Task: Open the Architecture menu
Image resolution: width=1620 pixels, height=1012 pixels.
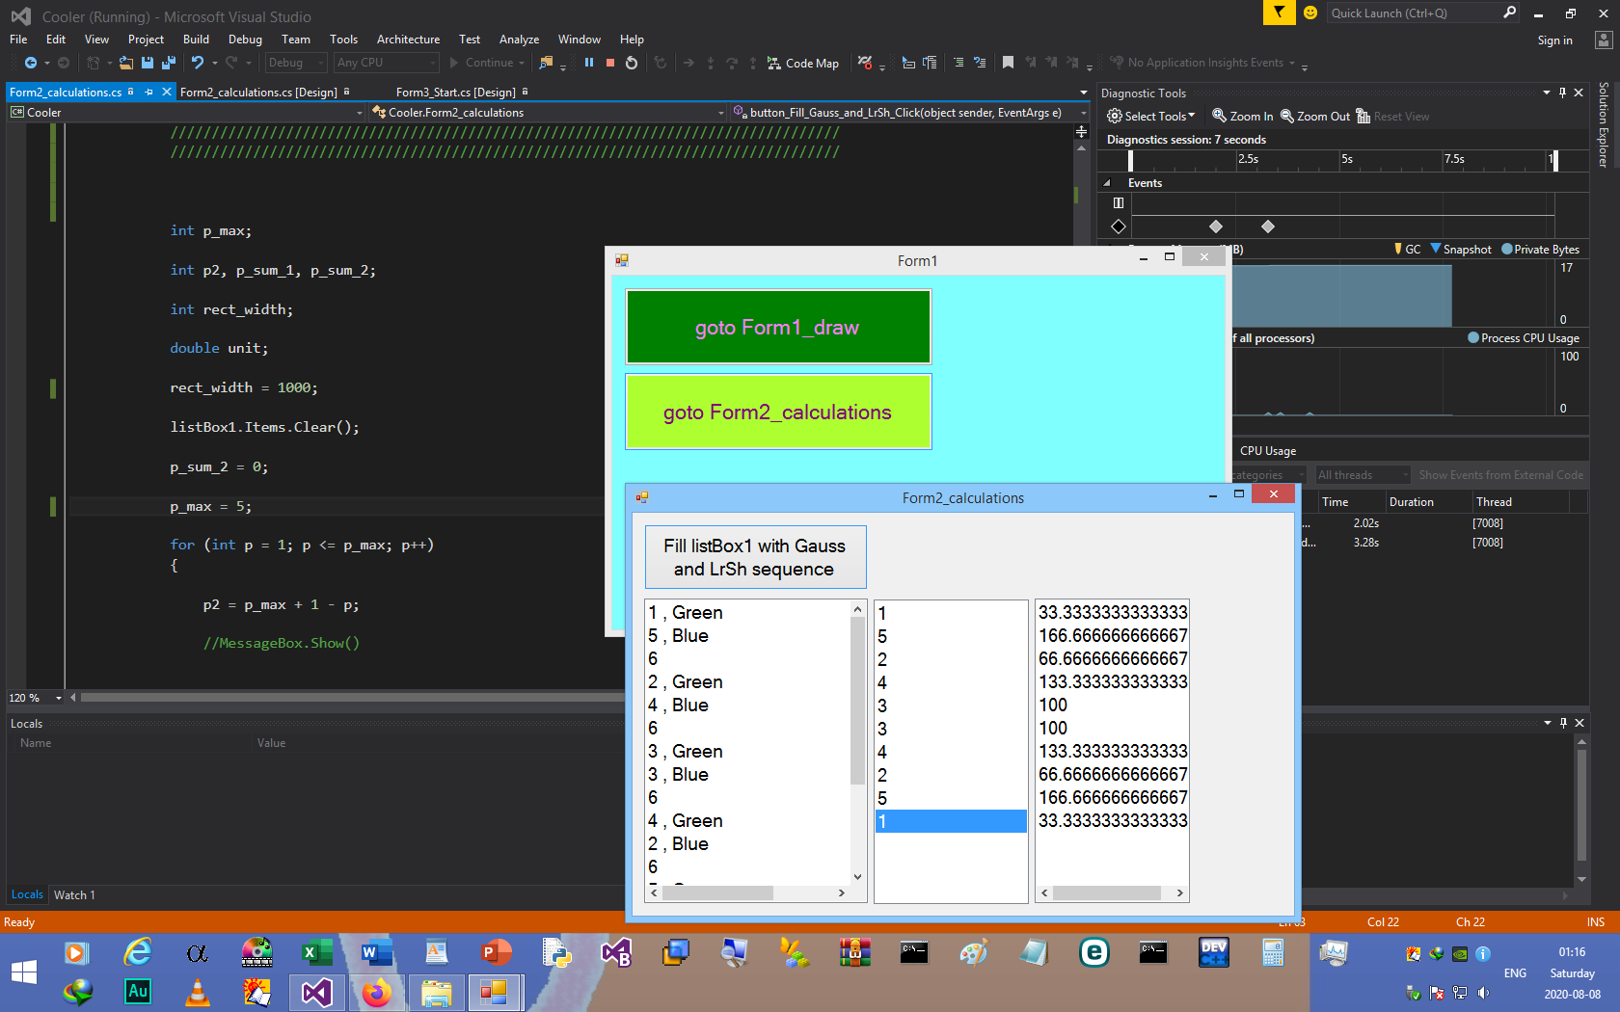Action: pos(408,40)
